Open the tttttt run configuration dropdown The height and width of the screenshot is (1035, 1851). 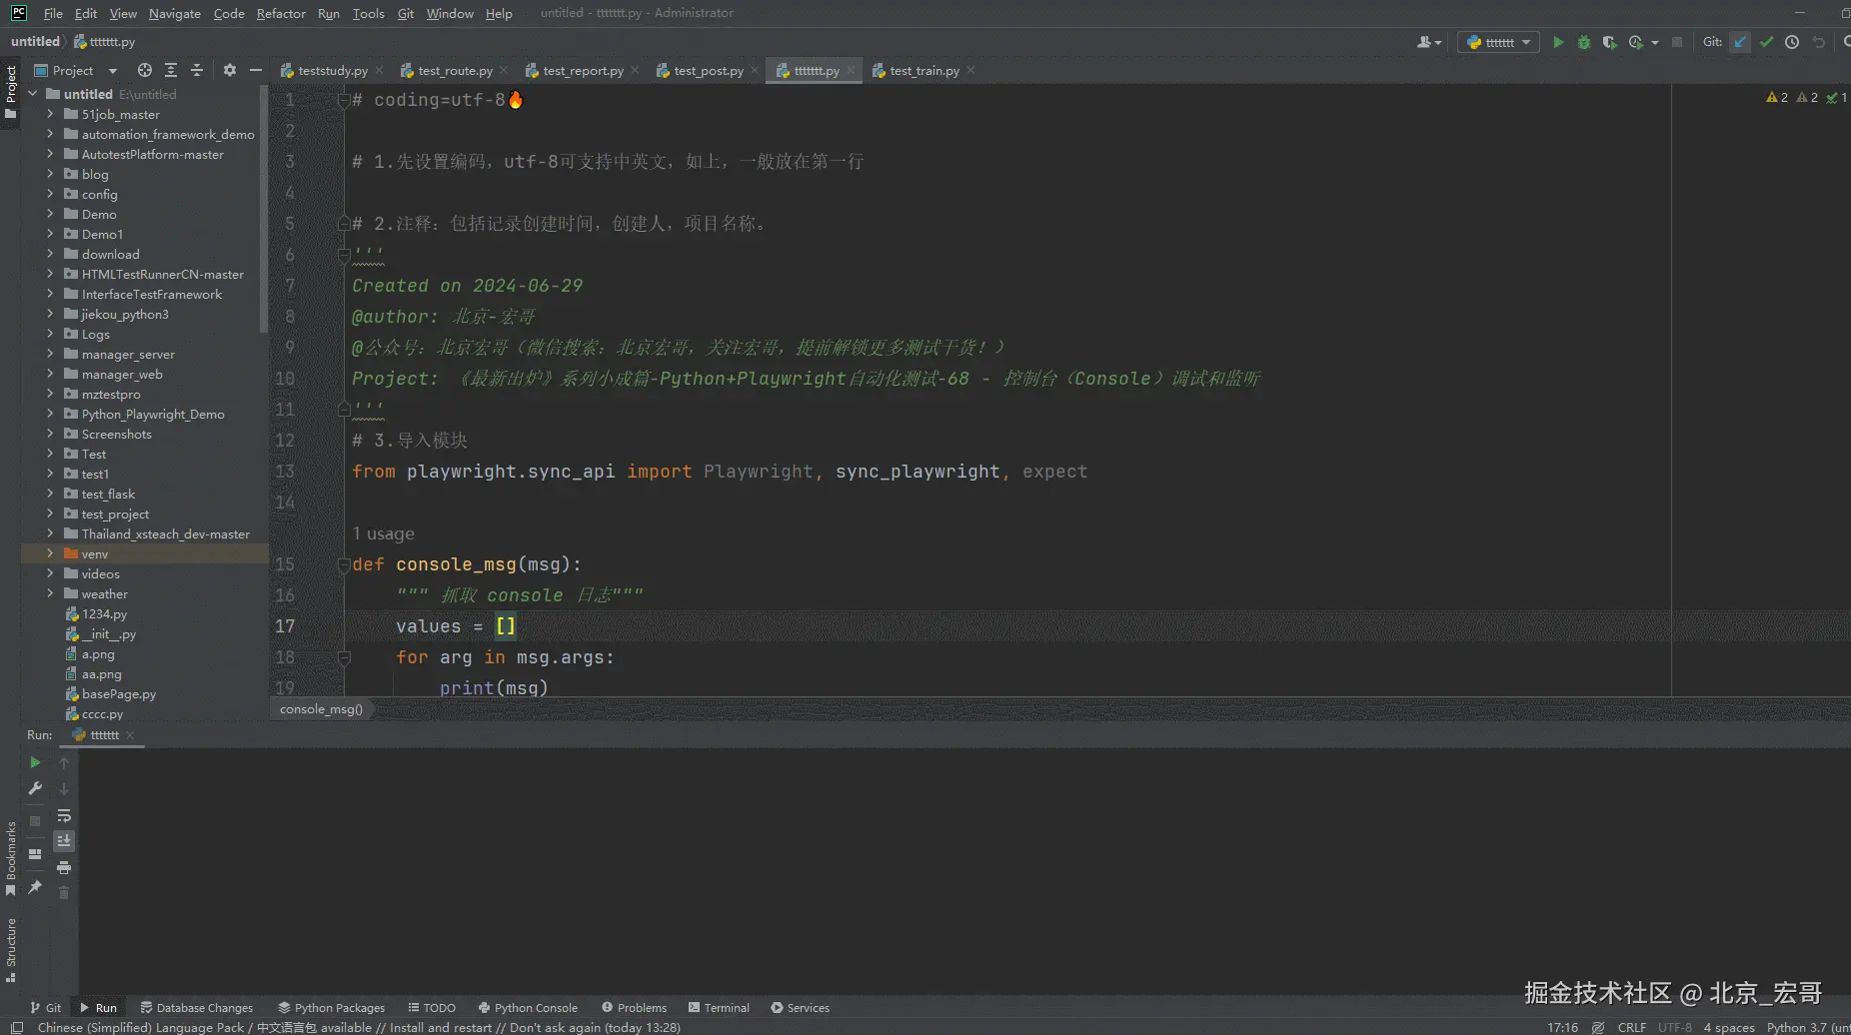point(1498,42)
